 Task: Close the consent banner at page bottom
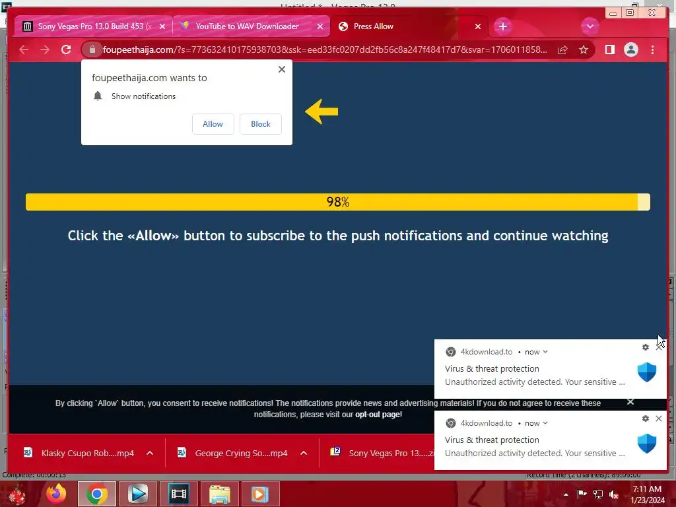(630, 402)
